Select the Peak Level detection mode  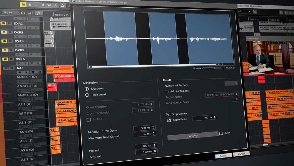[x=87, y=95]
